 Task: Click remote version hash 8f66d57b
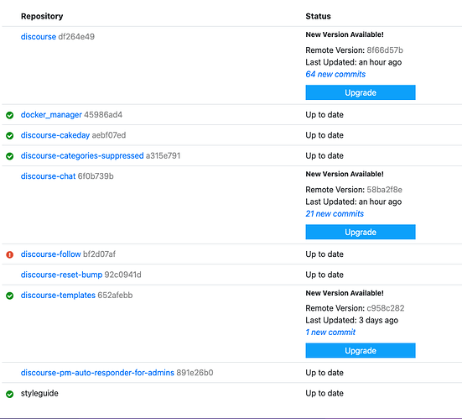(x=385, y=50)
